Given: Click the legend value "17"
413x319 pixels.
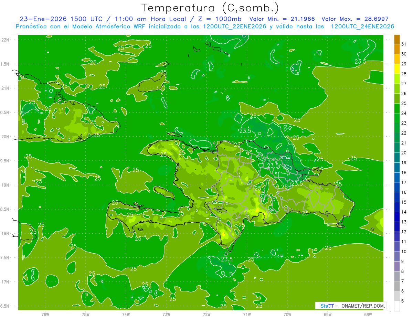Looking at the screenshot, I should pos(404,182).
